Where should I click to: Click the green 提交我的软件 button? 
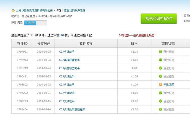[159, 19]
